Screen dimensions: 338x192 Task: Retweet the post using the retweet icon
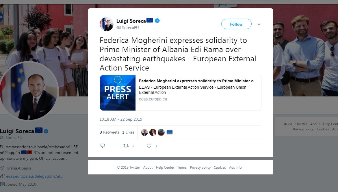click(126, 146)
